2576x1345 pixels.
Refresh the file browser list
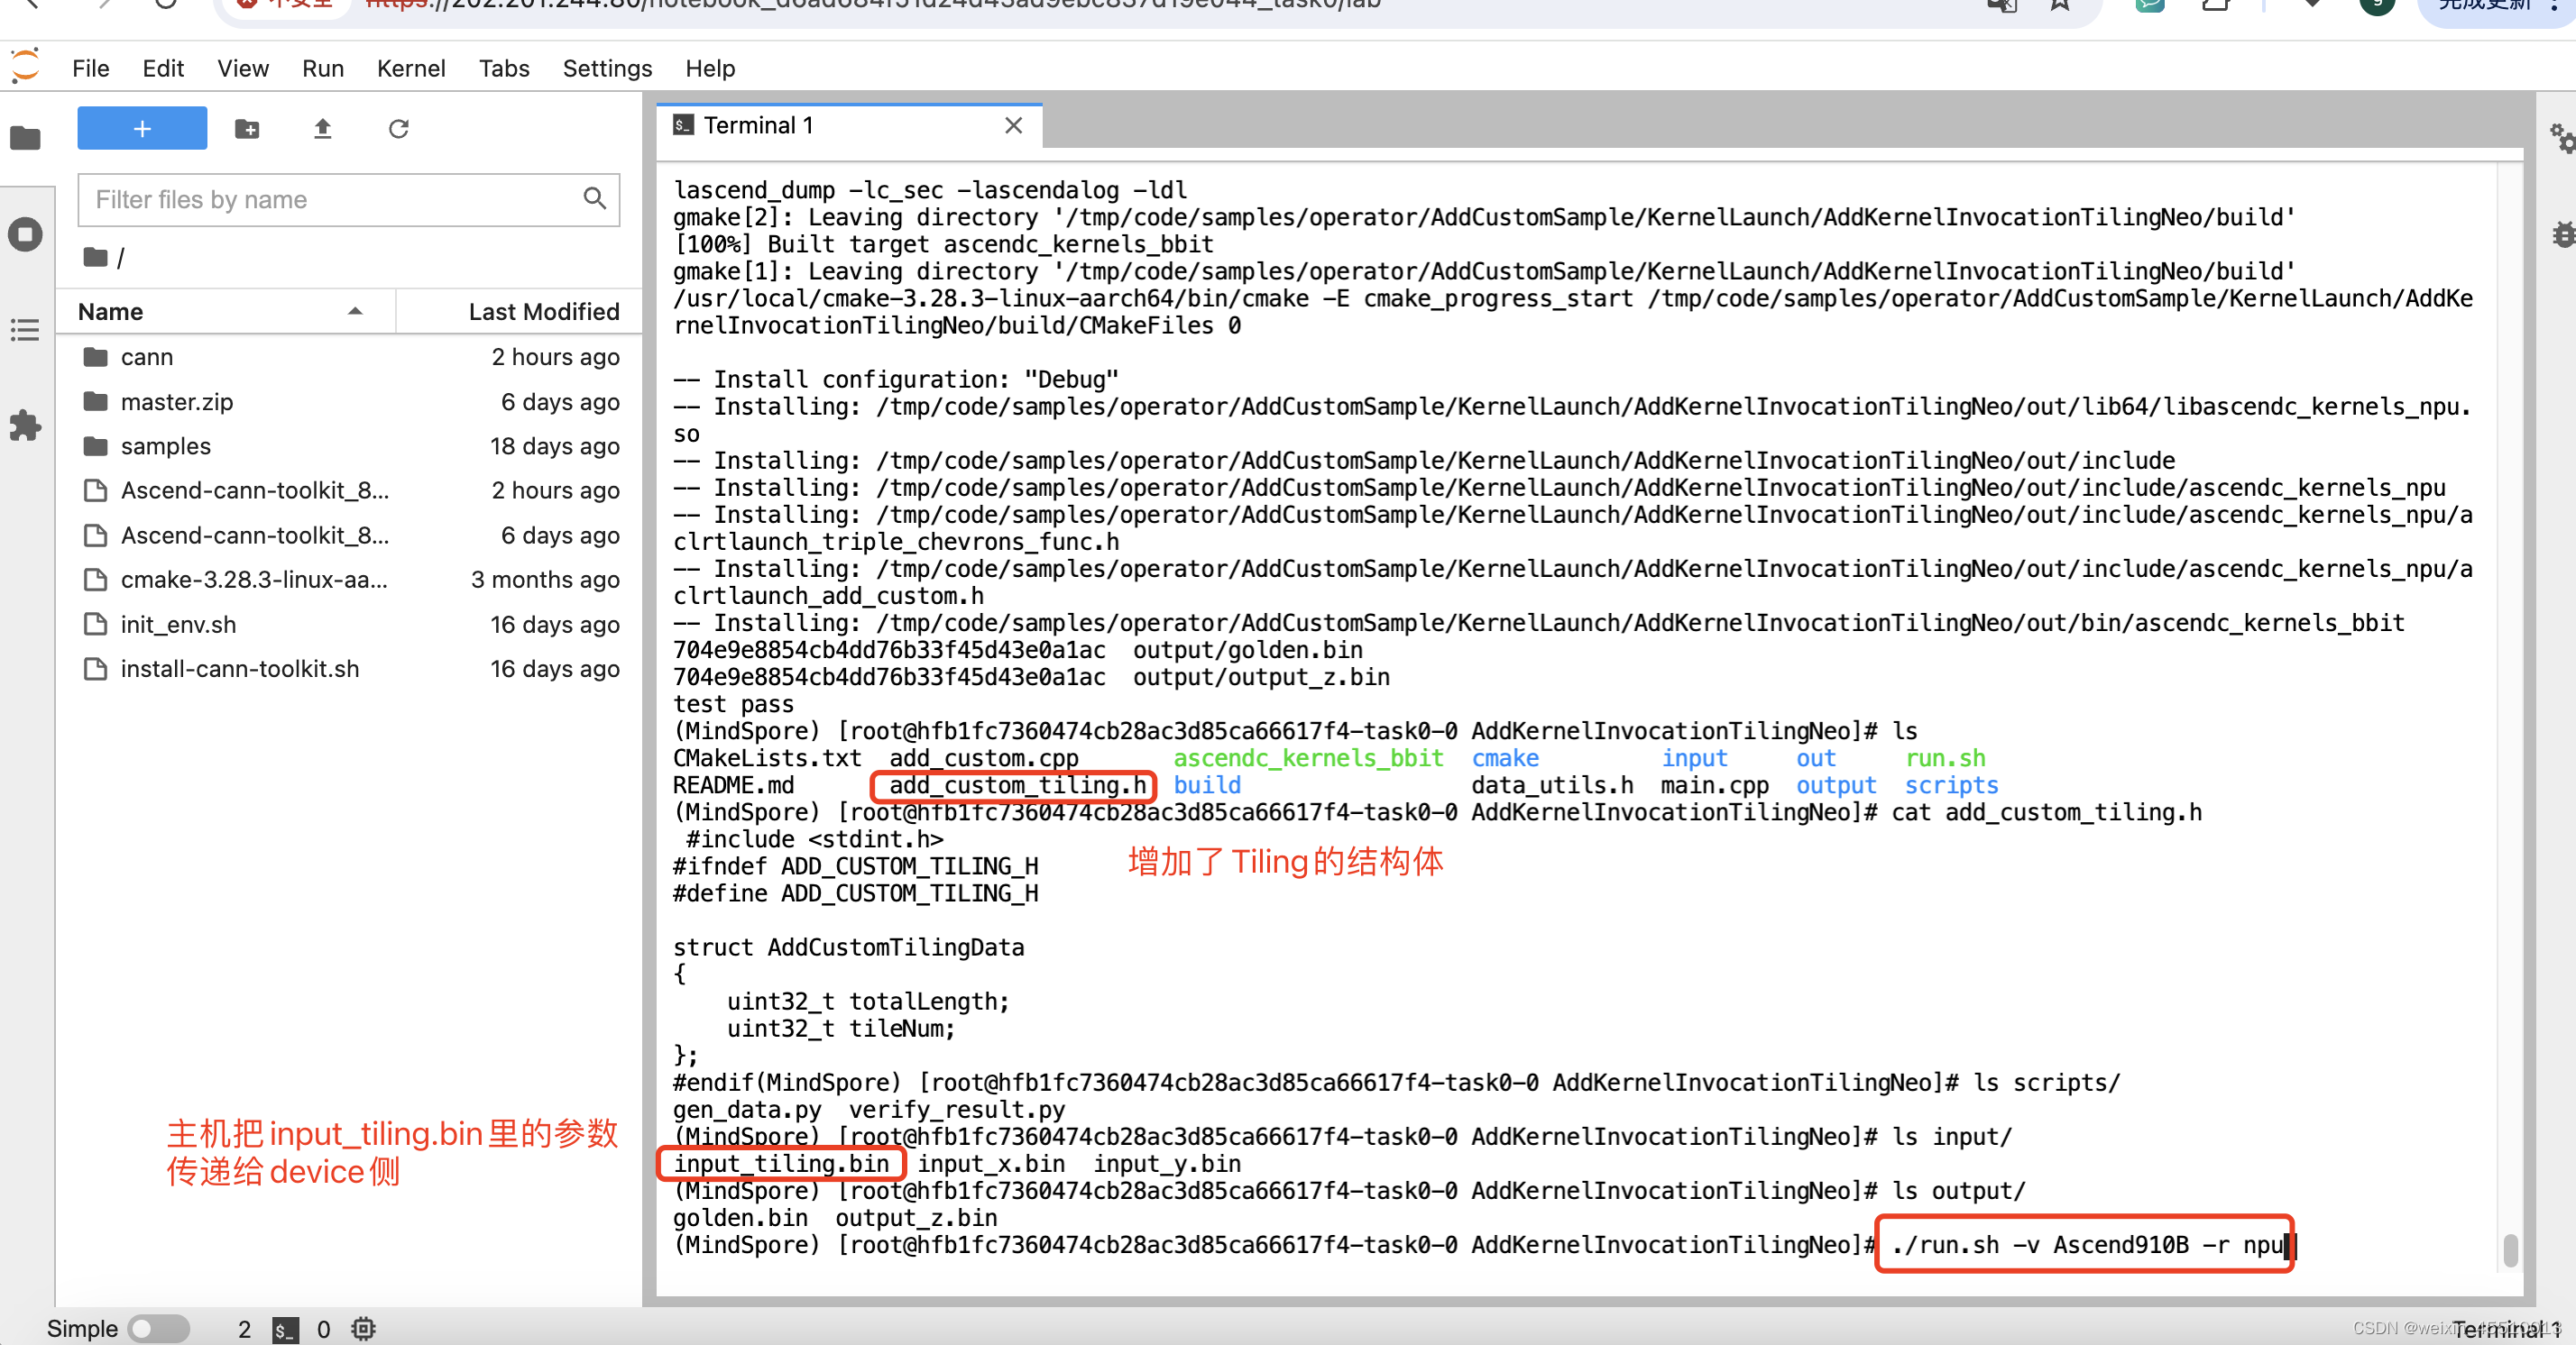[x=398, y=129]
